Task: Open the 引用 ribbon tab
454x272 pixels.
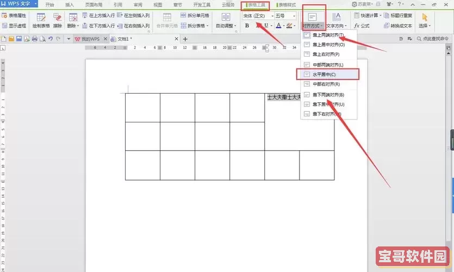Action: tap(118, 5)
